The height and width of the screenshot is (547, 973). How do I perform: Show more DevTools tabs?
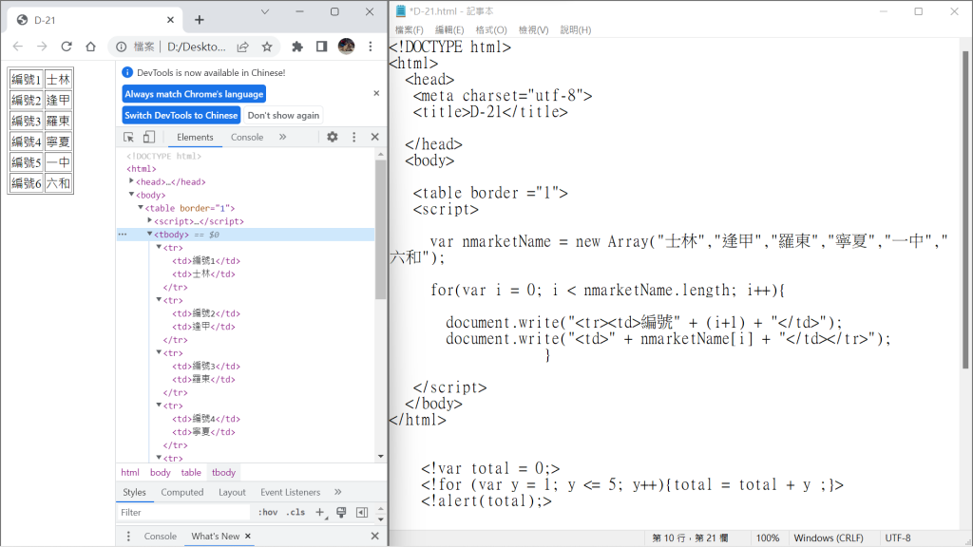(x=283, y=137)
